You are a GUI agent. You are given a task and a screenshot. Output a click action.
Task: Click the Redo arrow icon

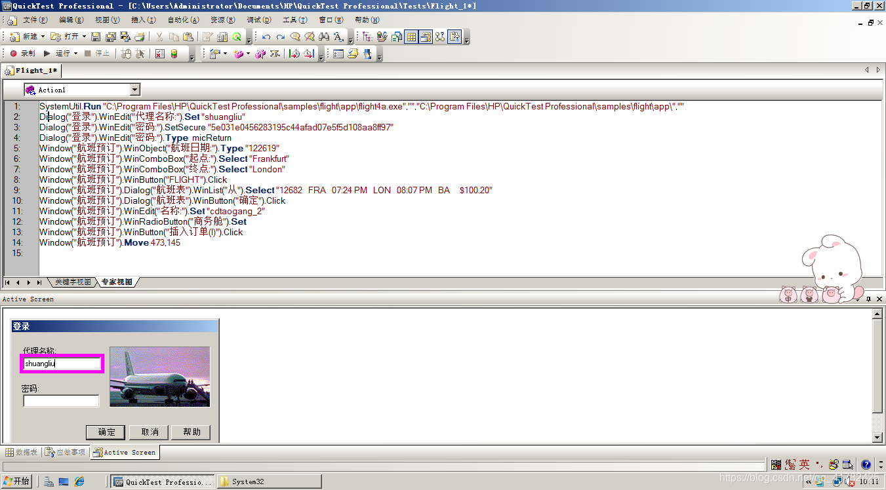pos(281,37)
